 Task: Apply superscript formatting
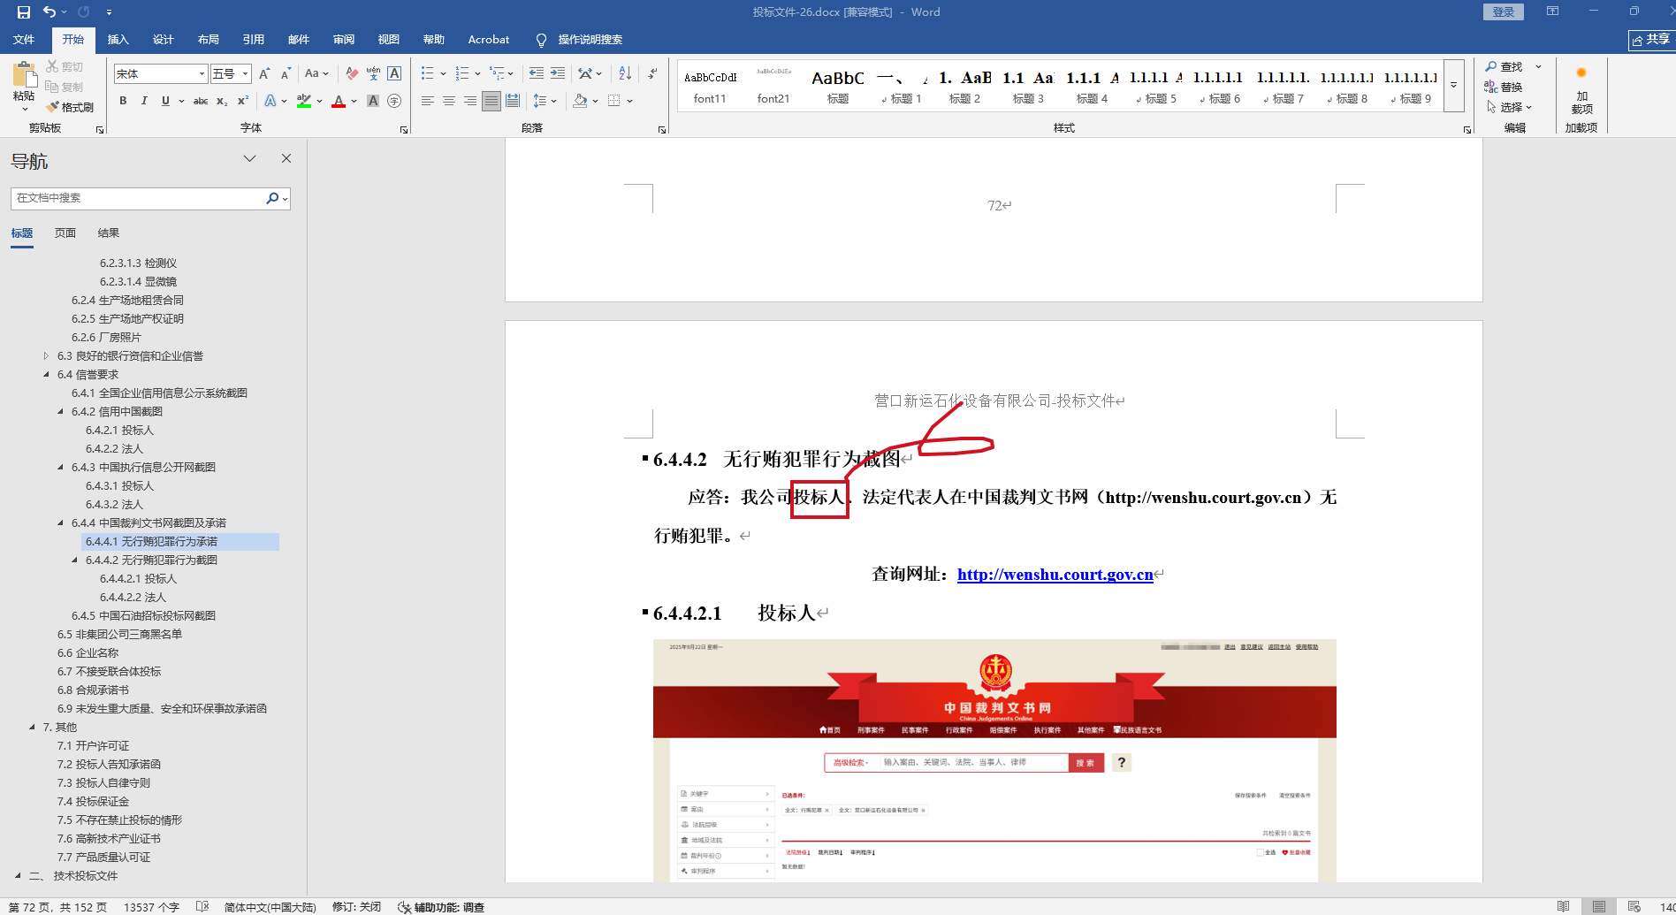[x=243, y=101]
